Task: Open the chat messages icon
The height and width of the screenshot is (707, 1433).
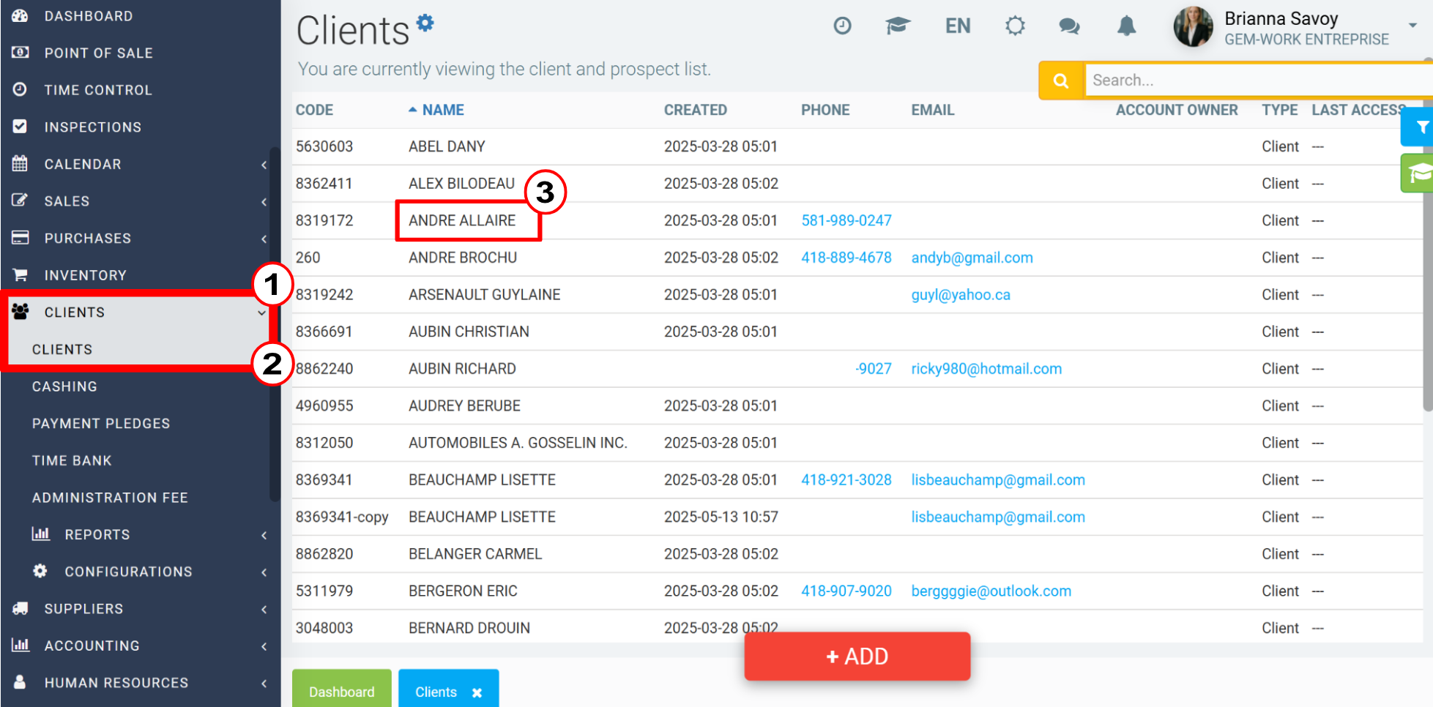Action: point(1069,26)
